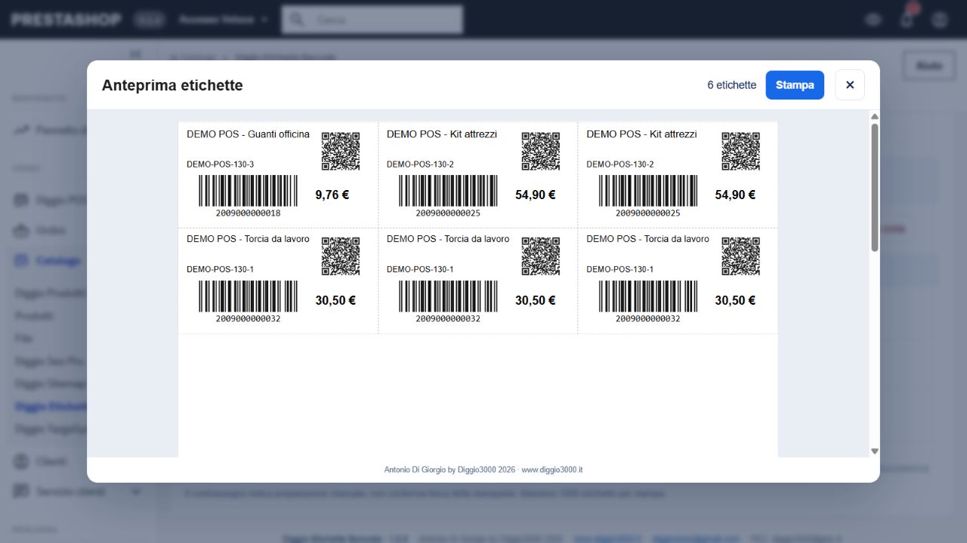Click the QR code on the Guanti officina label
The width and height of the screenshot is (967, 543).
(341, 151)
